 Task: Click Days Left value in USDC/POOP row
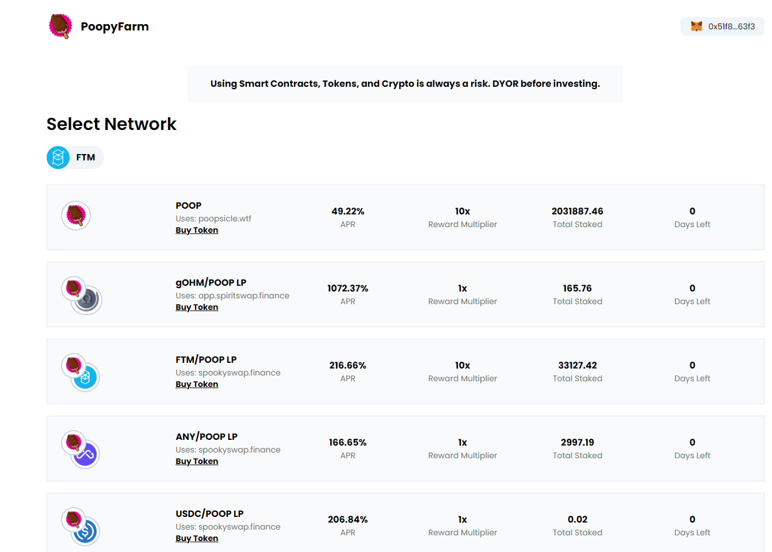tap(692, 519)
